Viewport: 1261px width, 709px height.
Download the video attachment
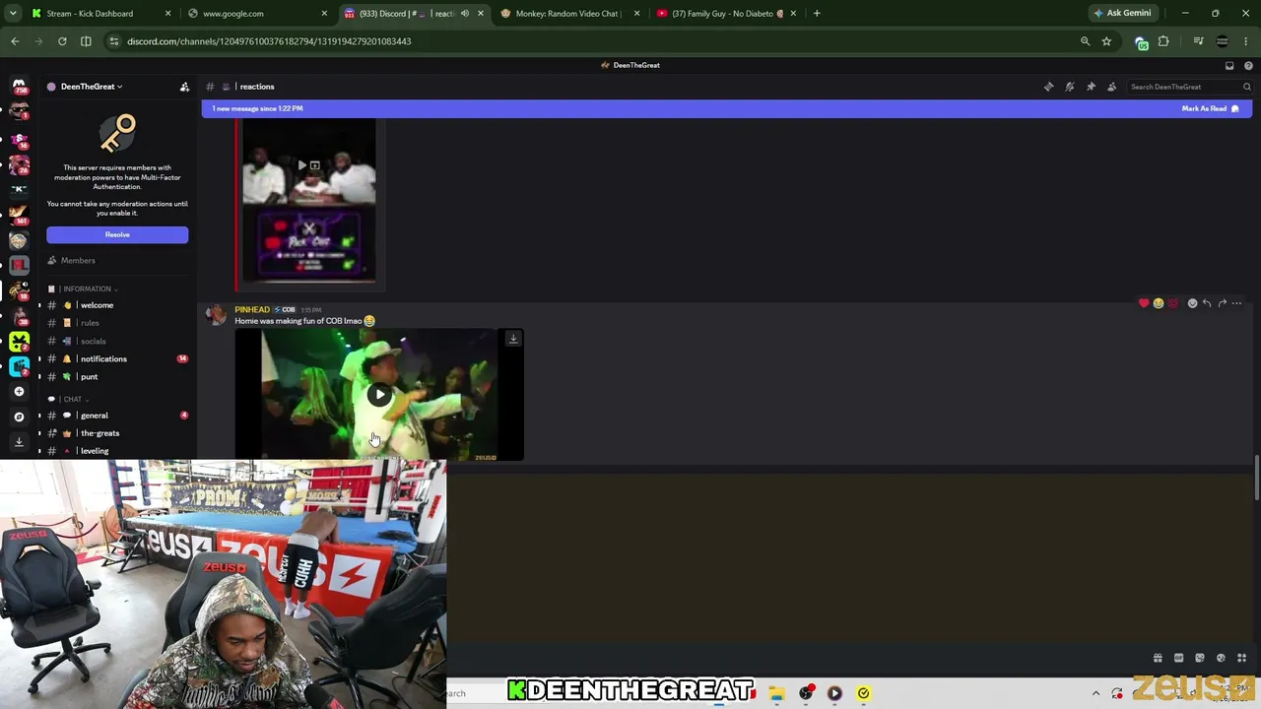point(513,339)
